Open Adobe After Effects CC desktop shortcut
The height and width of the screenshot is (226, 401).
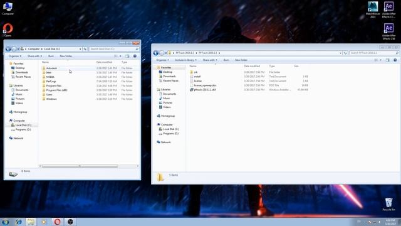pyautogui.click(x=388, y=10)
